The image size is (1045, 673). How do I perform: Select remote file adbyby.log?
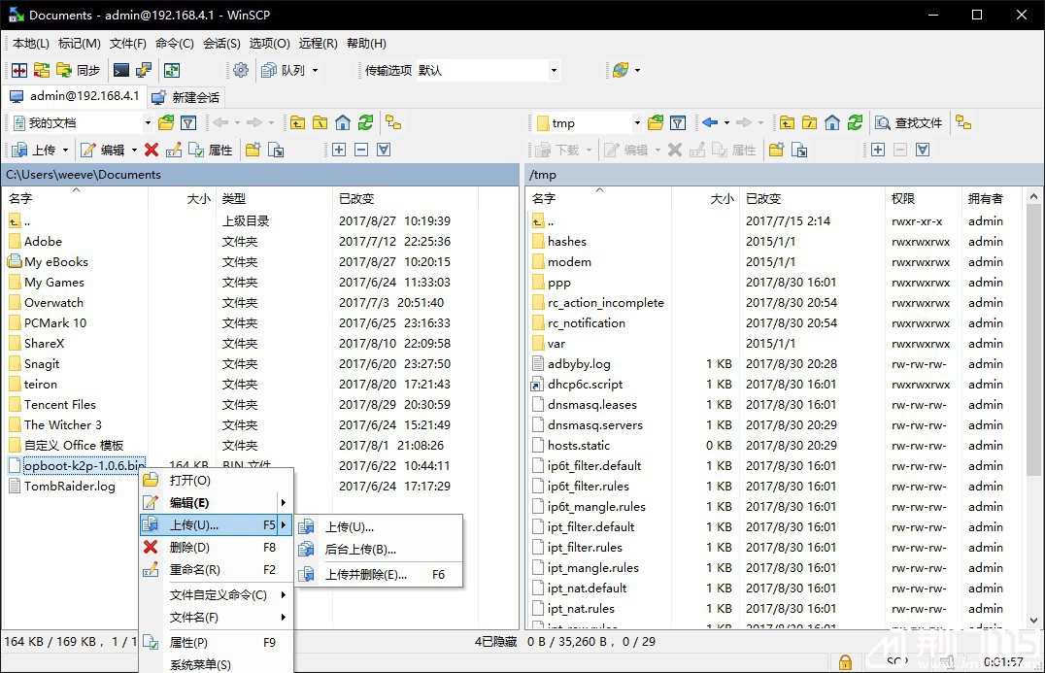point(579,364)
